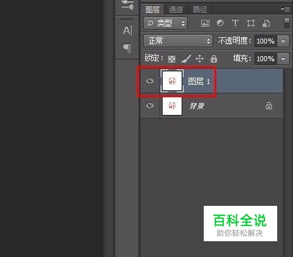Open the adjustments sliders panel icon
This screenshot has height=257, width=293.
point(127,4)
